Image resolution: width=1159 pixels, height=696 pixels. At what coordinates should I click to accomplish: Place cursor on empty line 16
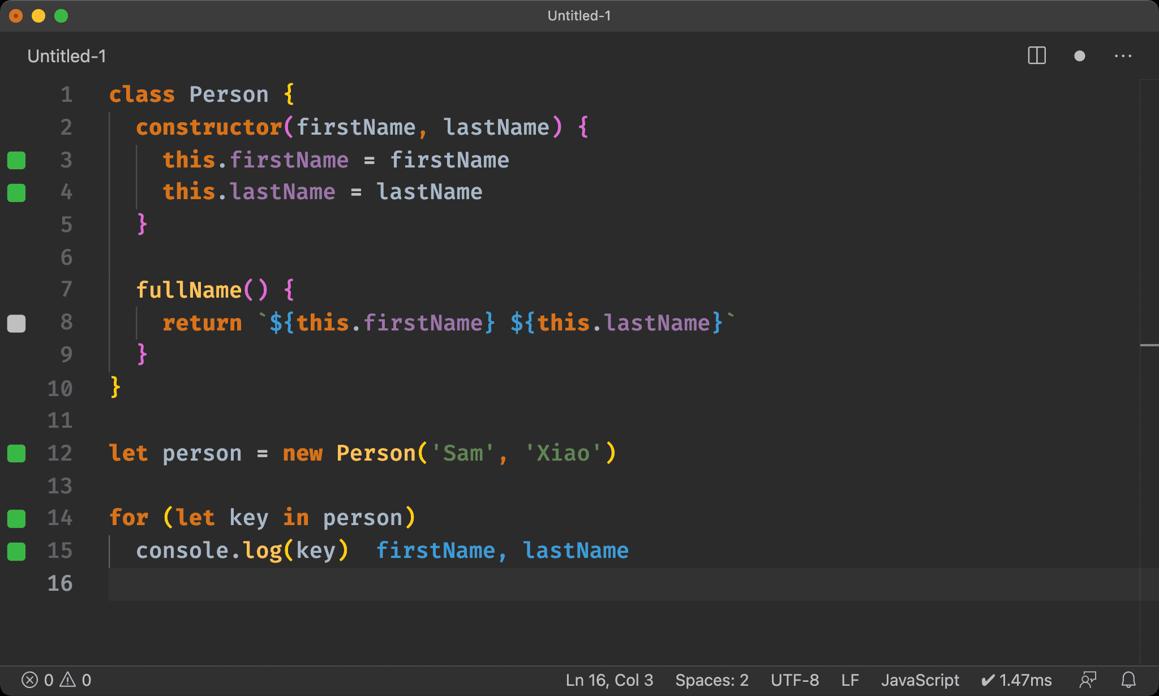[340, 584]
